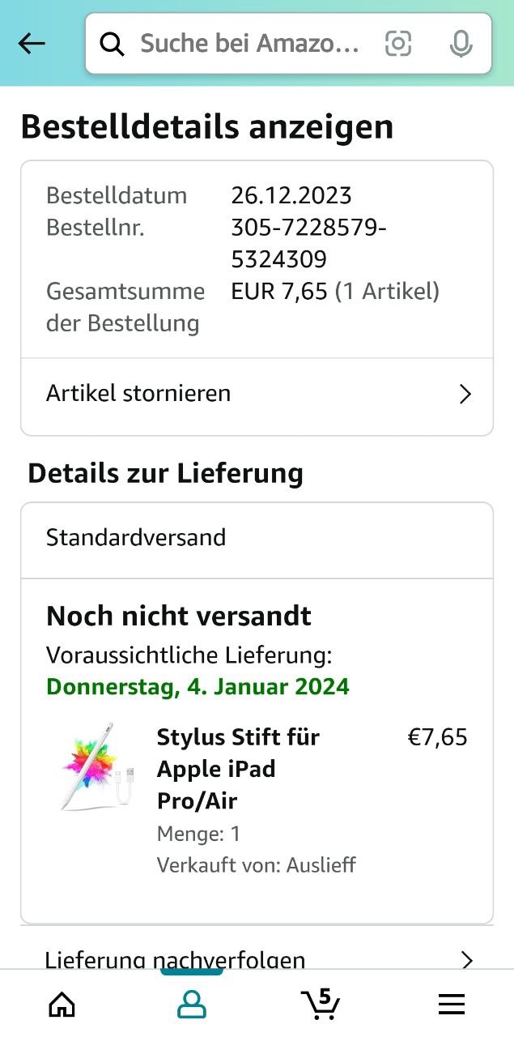Tap the green delivery date text
514x1037 pixels.
(x=198, y=687)
